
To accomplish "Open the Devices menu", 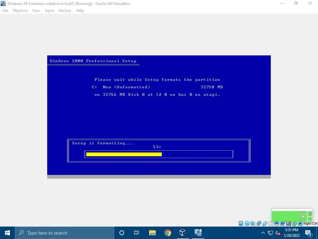I will (x=65, y=11).
